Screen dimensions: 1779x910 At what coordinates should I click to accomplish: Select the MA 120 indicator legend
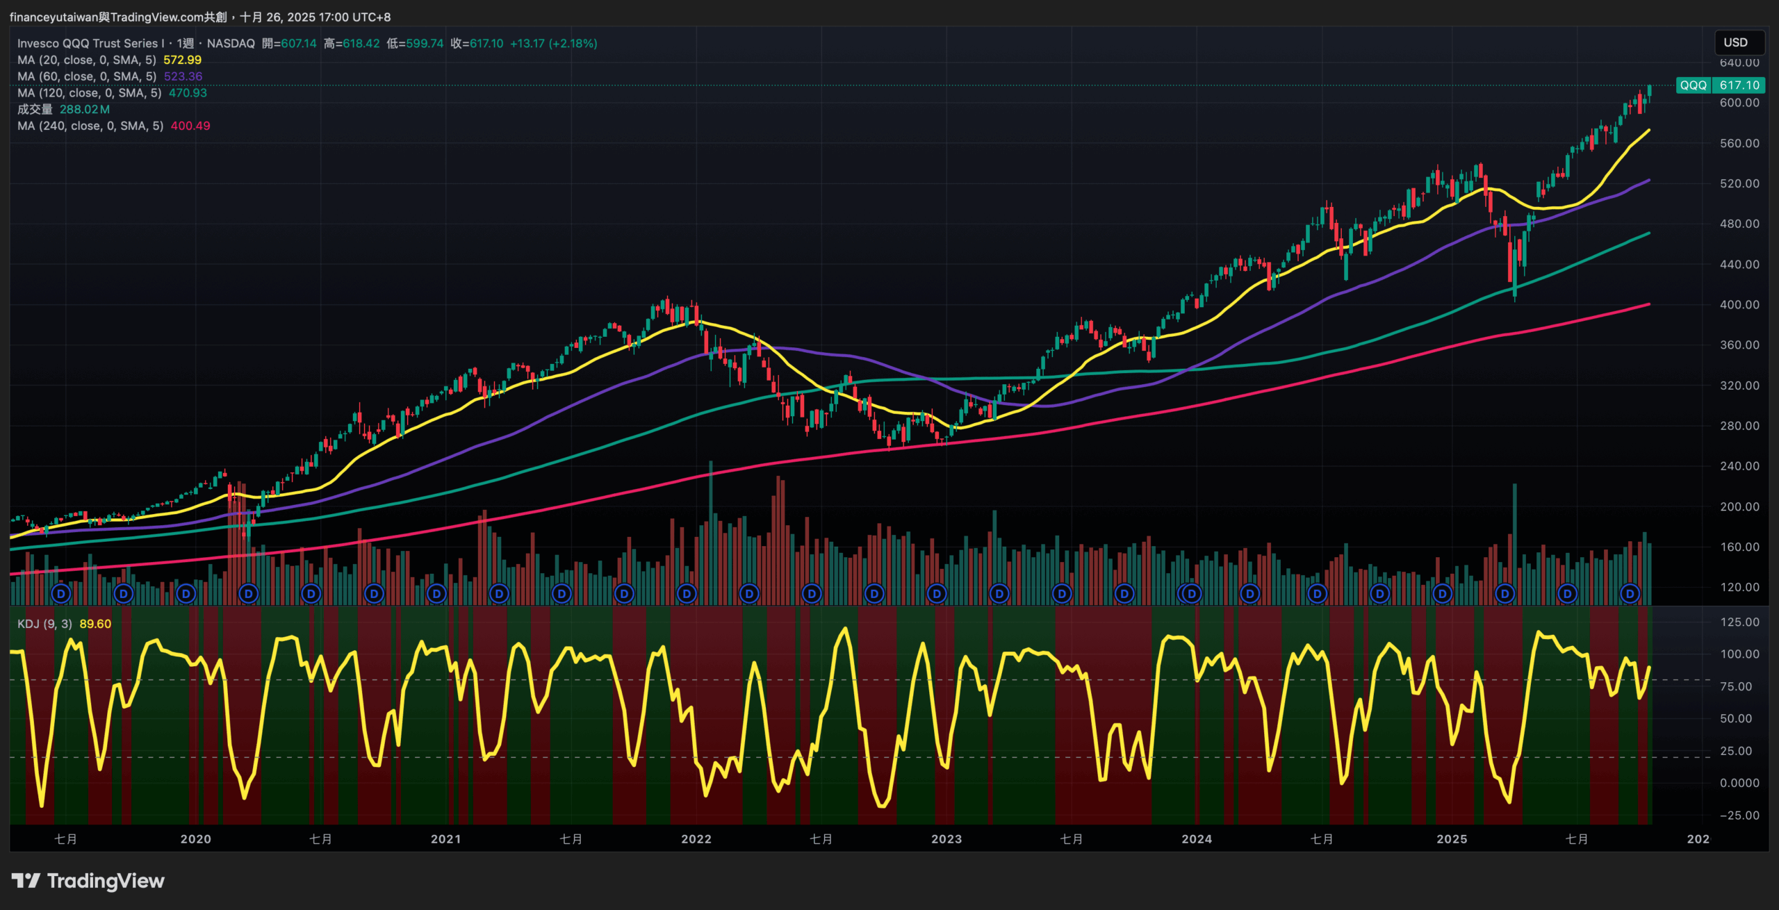coord(89,93)
